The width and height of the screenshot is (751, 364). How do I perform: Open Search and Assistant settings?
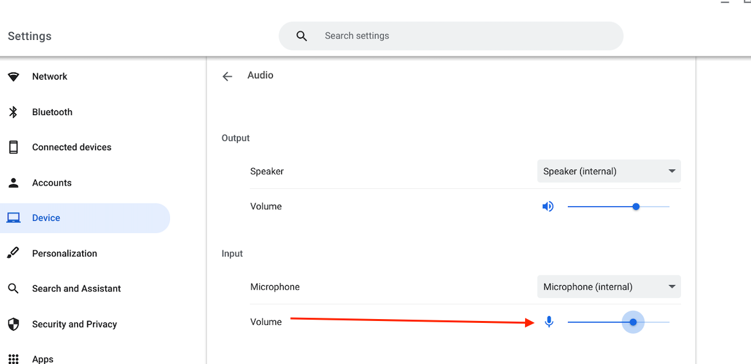tap(76, 289)
